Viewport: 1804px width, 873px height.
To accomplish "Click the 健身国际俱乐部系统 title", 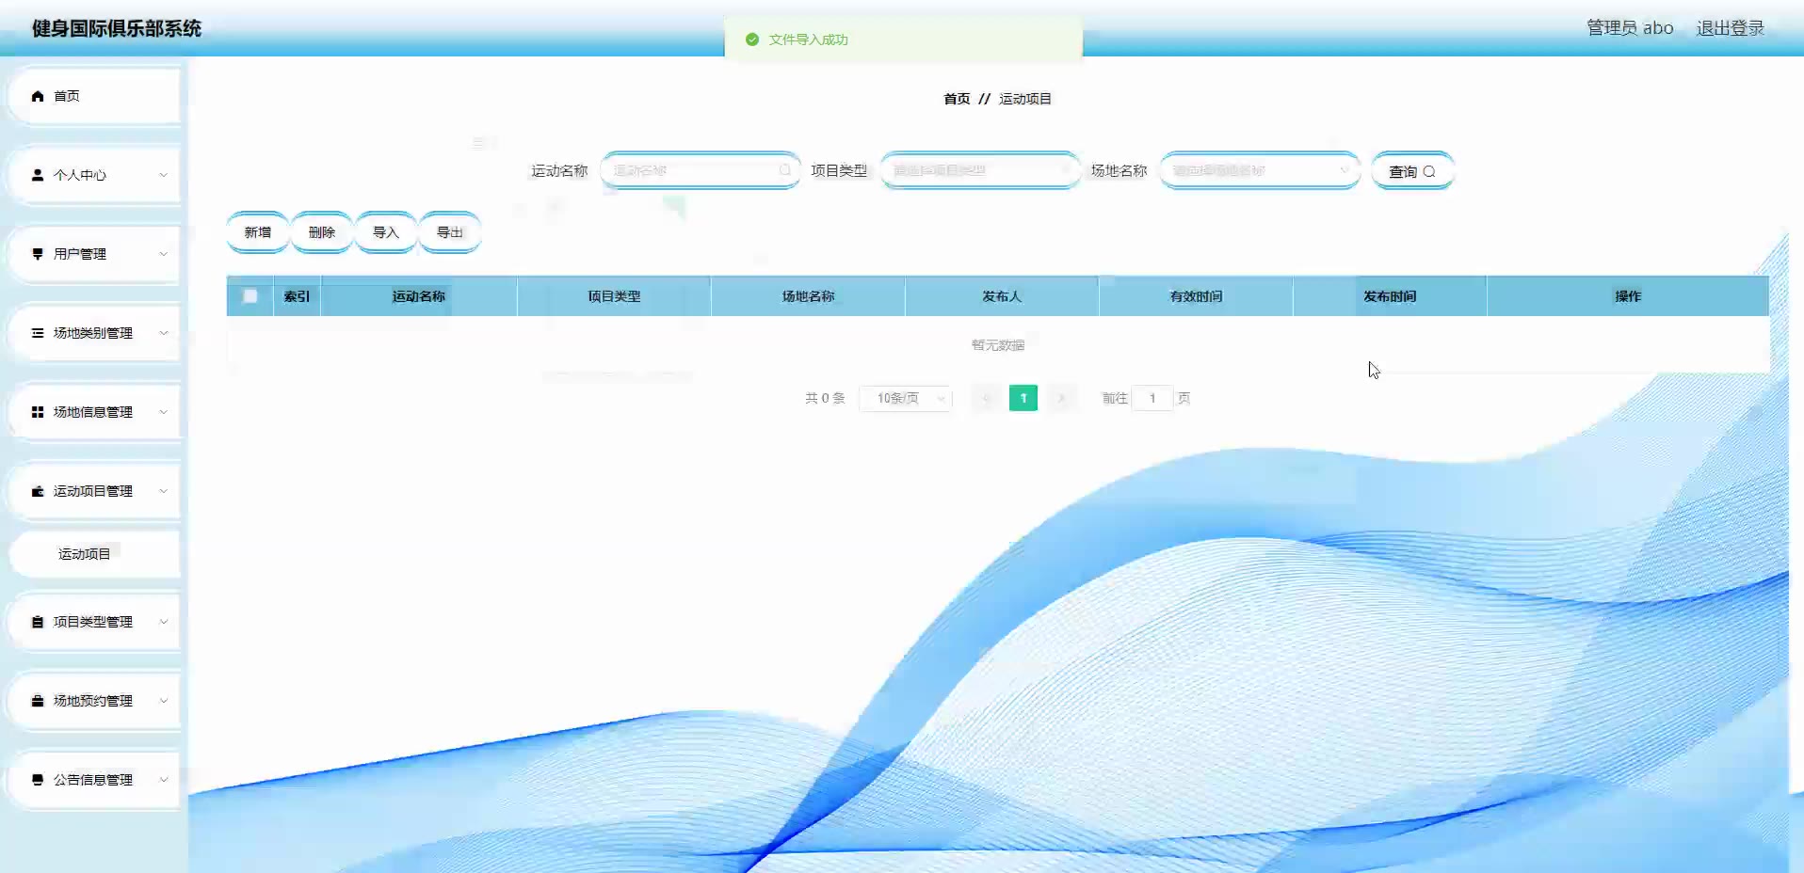I will click(x=117, y=28).
